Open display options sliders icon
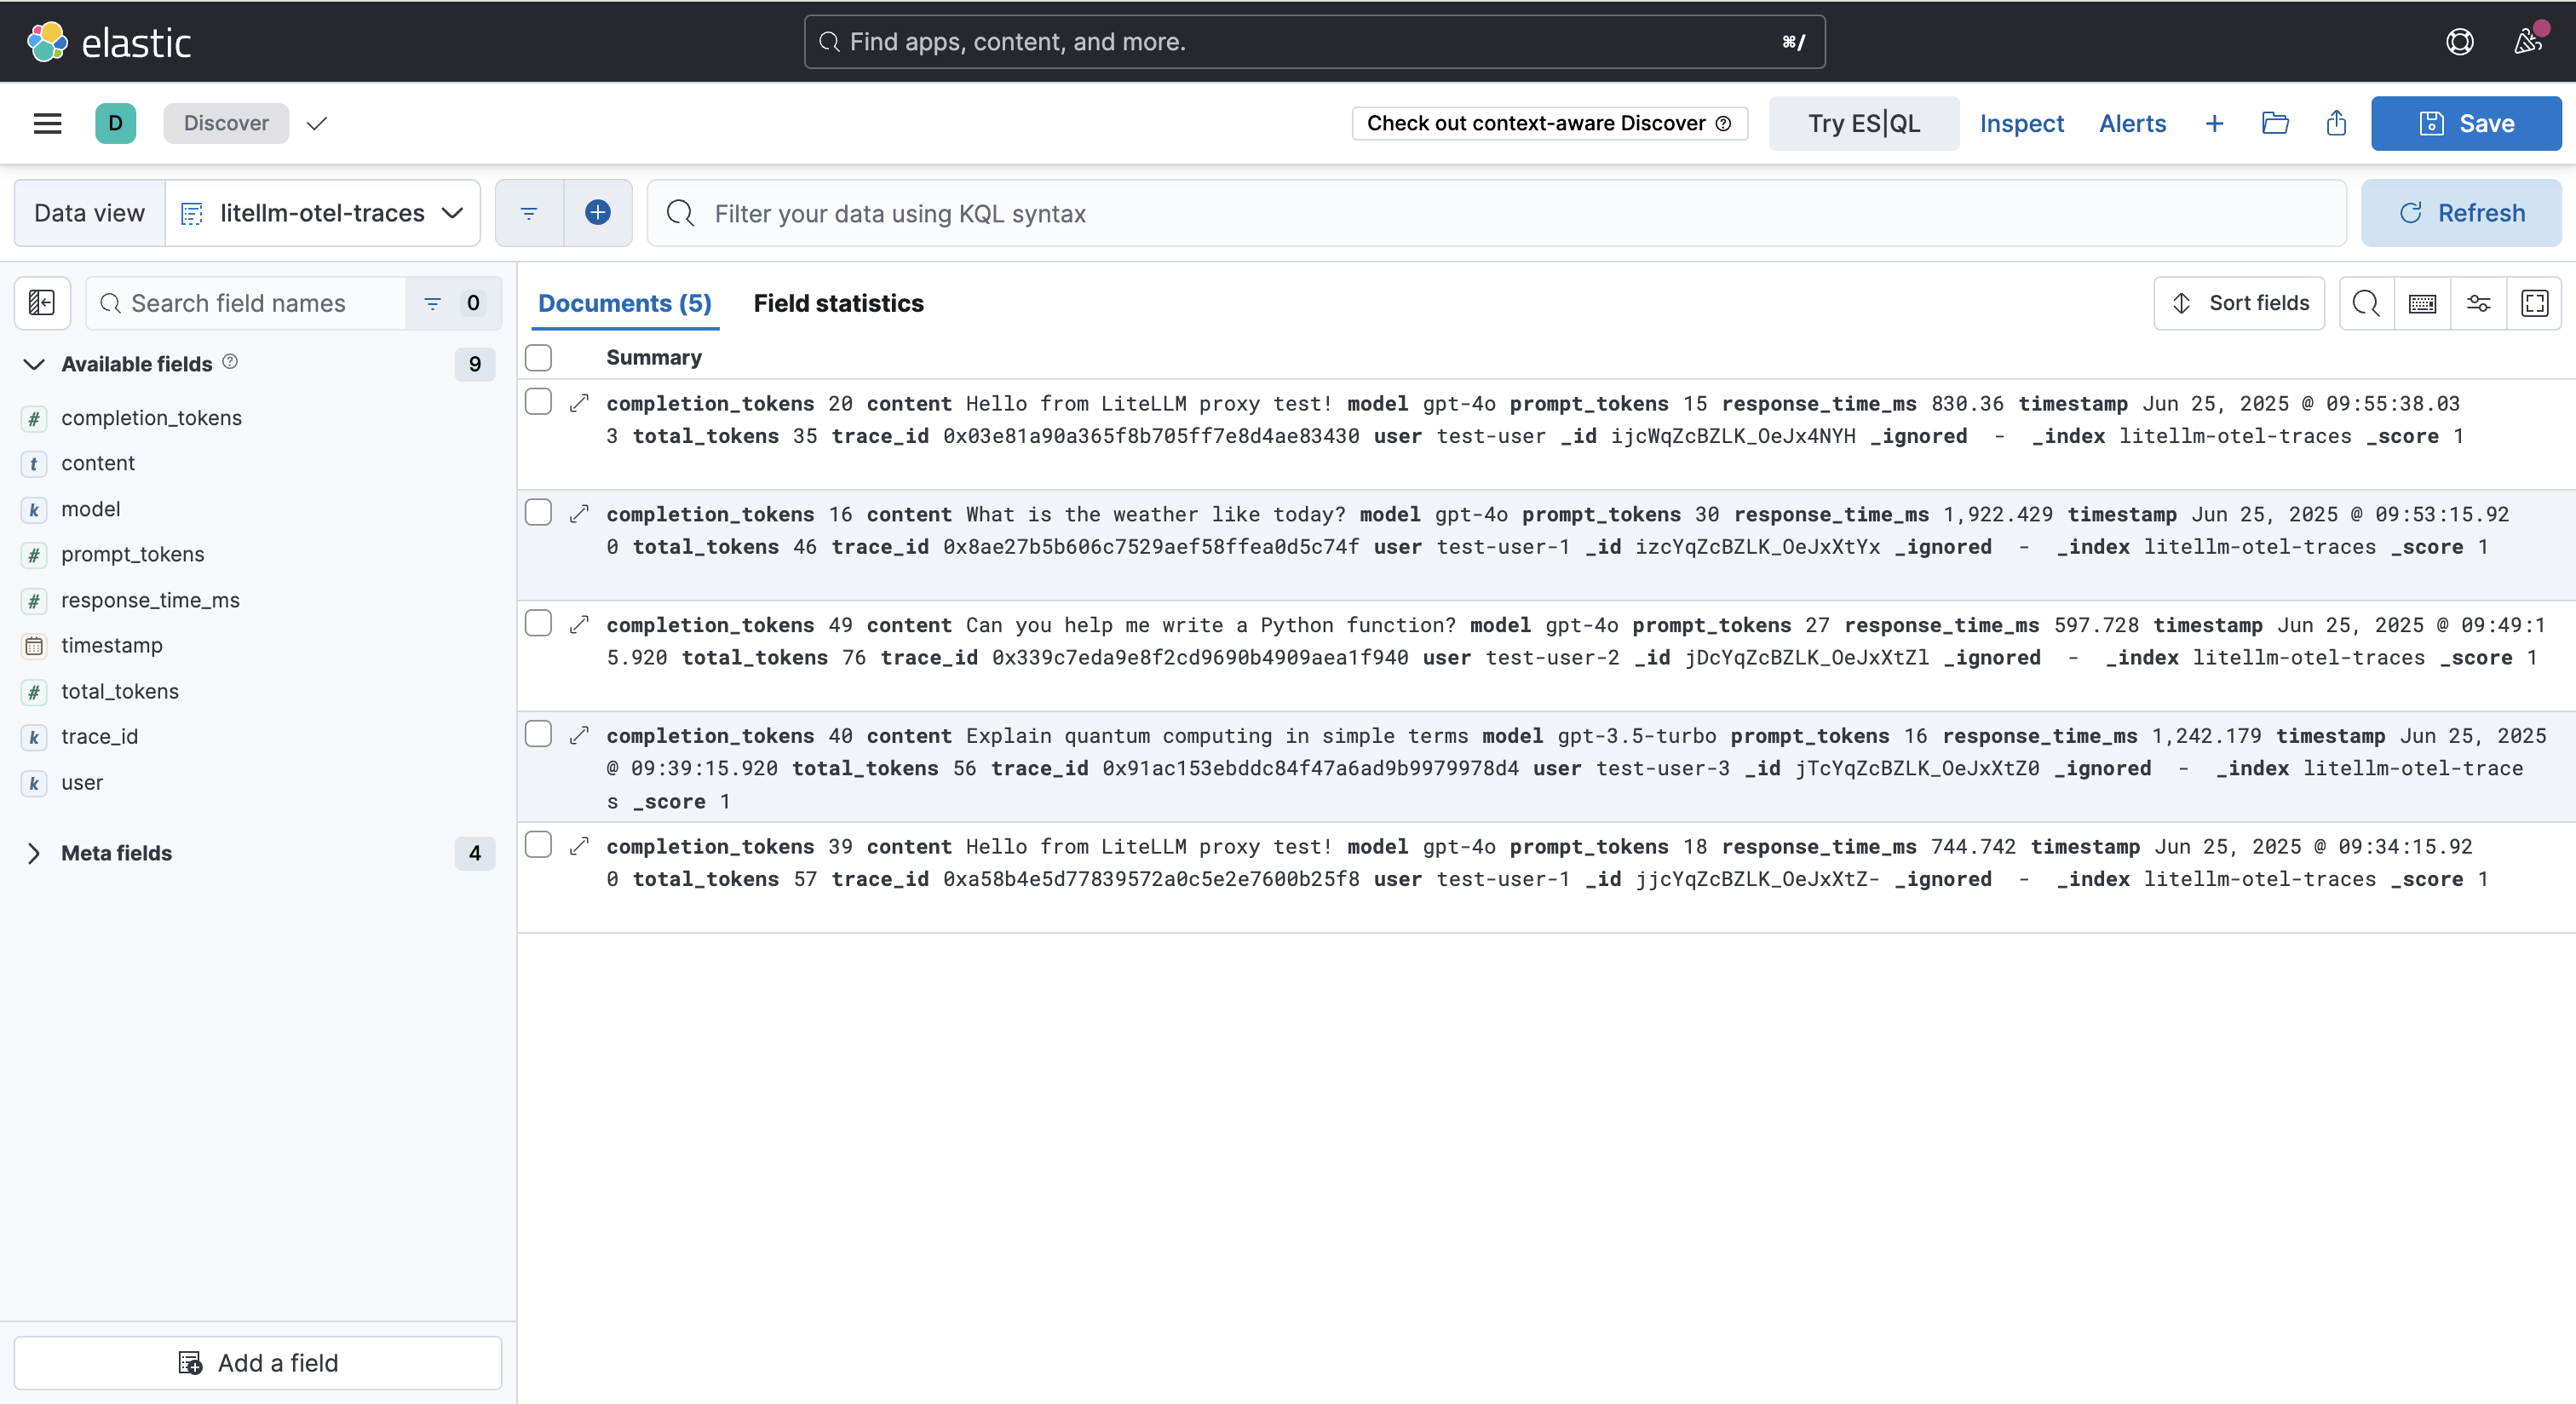The width and height of the screenshot is (2576, 1404). (2478, 303)
